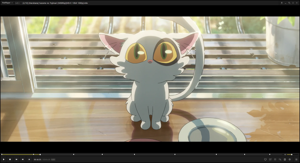Stop playback with the stop button

click(10, 159)
